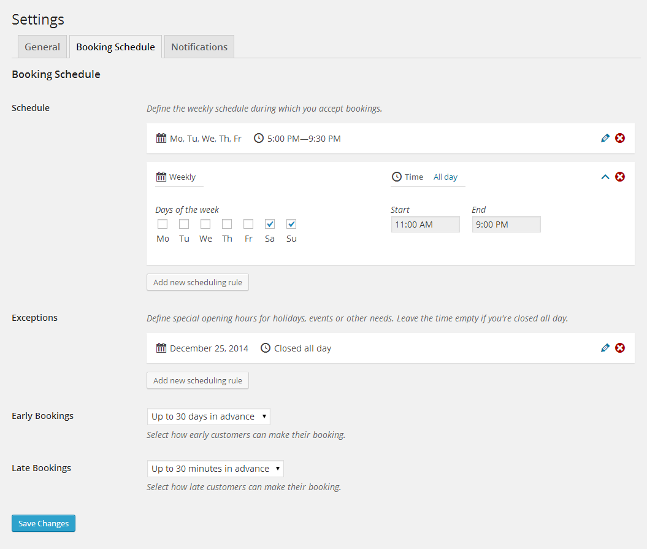Delete the Mo–Fr 5:00 PM schedule rule
The image size is (647, 549).
(620, 139)
